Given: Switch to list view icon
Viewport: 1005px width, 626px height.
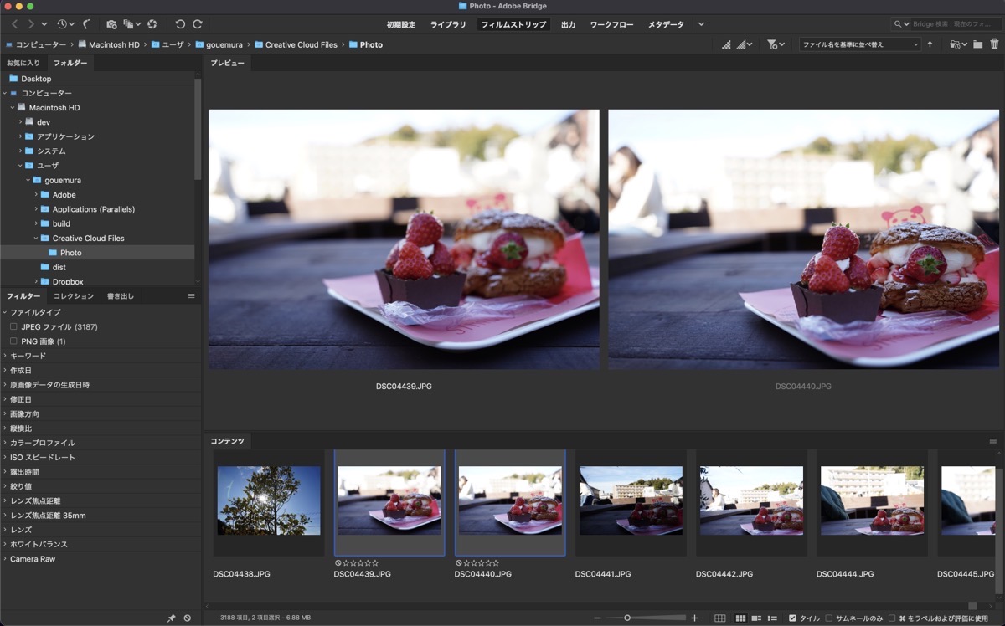Looking at the screenshot, I should pos(772,618).
